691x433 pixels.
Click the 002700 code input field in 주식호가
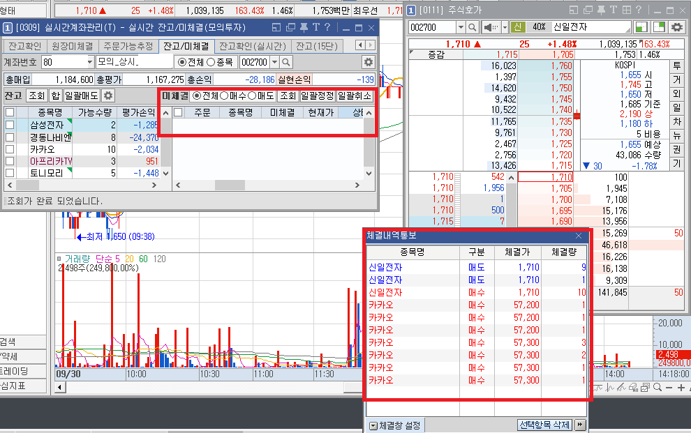click(x=432, y=27)
